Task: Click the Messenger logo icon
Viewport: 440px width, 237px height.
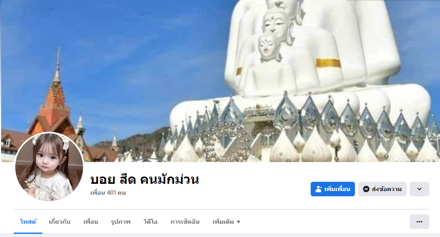Action: pos(366,189)
